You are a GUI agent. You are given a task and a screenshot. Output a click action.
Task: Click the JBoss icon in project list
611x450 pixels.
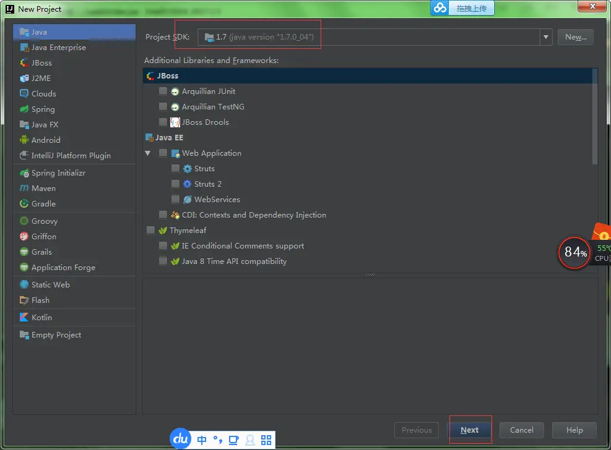coord(24,62)
